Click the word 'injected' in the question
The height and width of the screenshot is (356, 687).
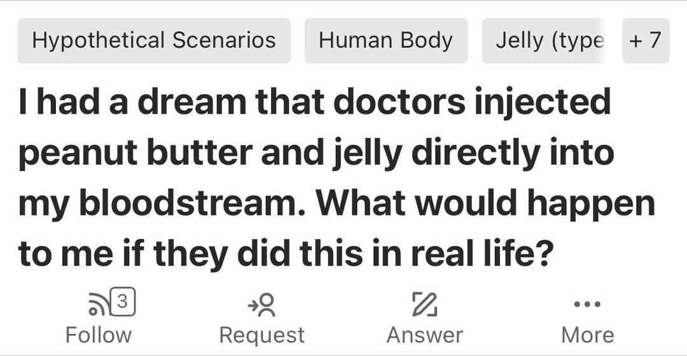(543, 103)
